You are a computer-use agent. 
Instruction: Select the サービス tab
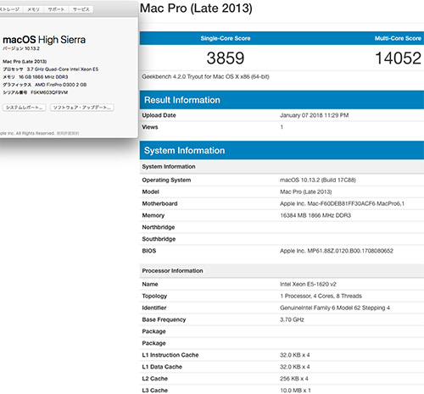[x=81, y=9]
